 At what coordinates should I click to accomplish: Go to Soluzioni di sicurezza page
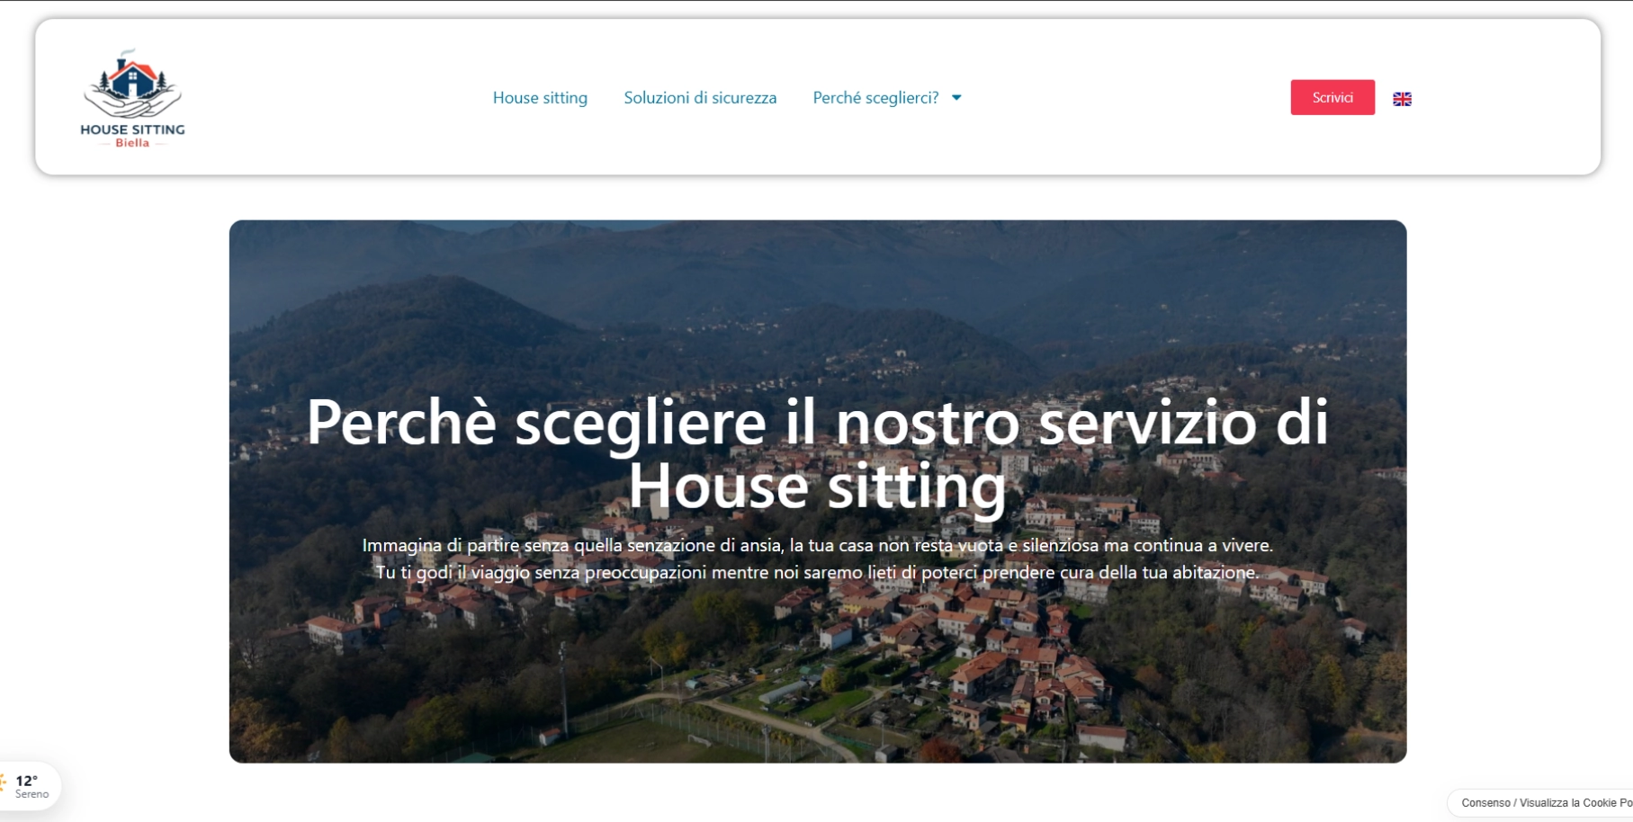[700, 97]
